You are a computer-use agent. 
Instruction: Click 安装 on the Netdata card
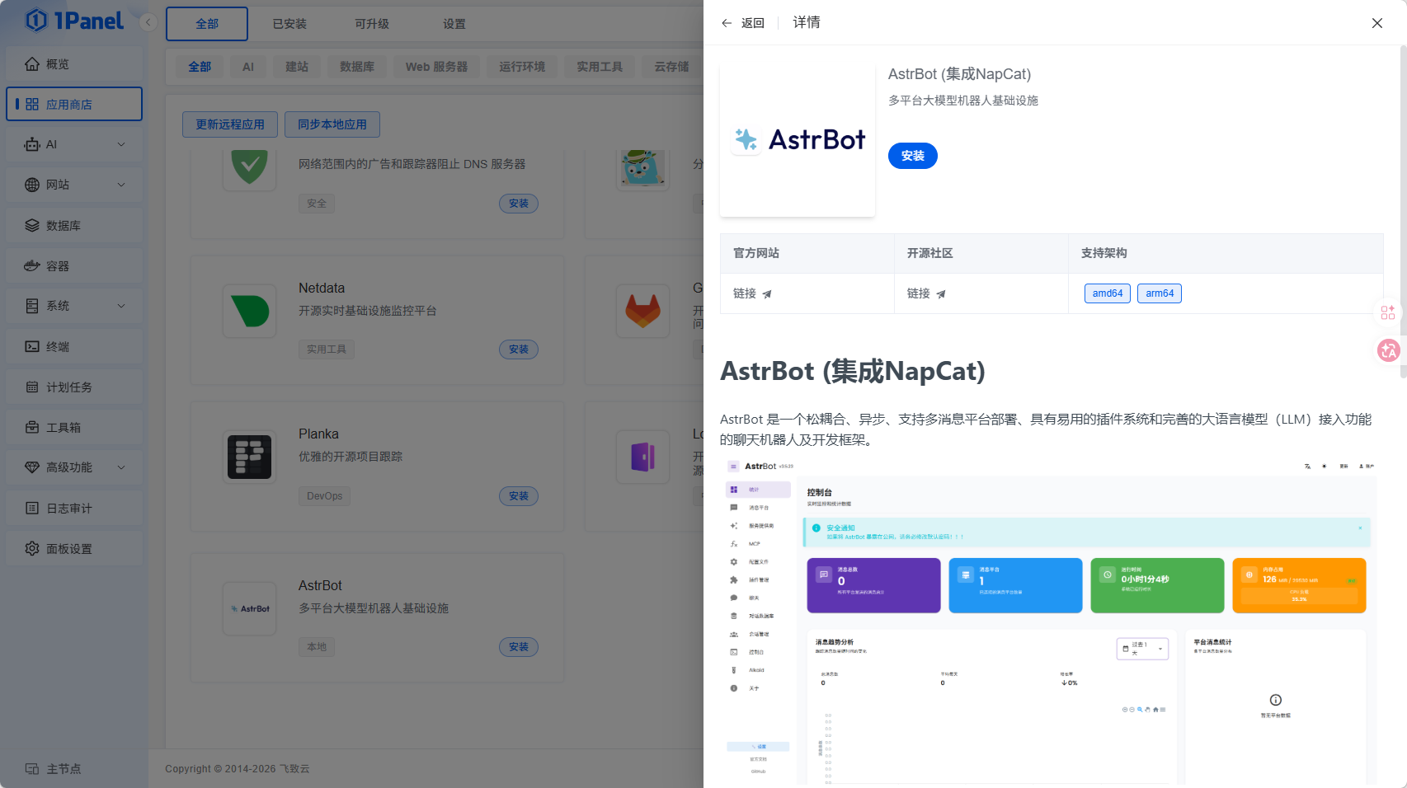519,349
